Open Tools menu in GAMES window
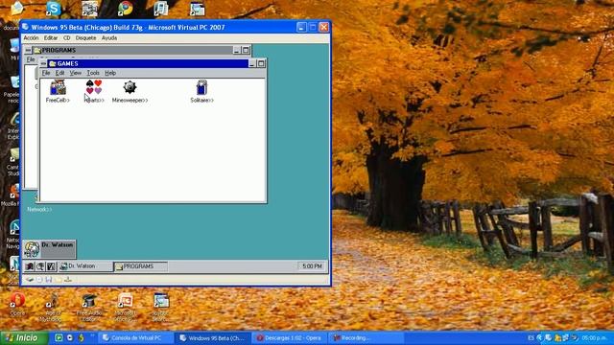Screen dimensions: 614x345 (x=93, y=73)
